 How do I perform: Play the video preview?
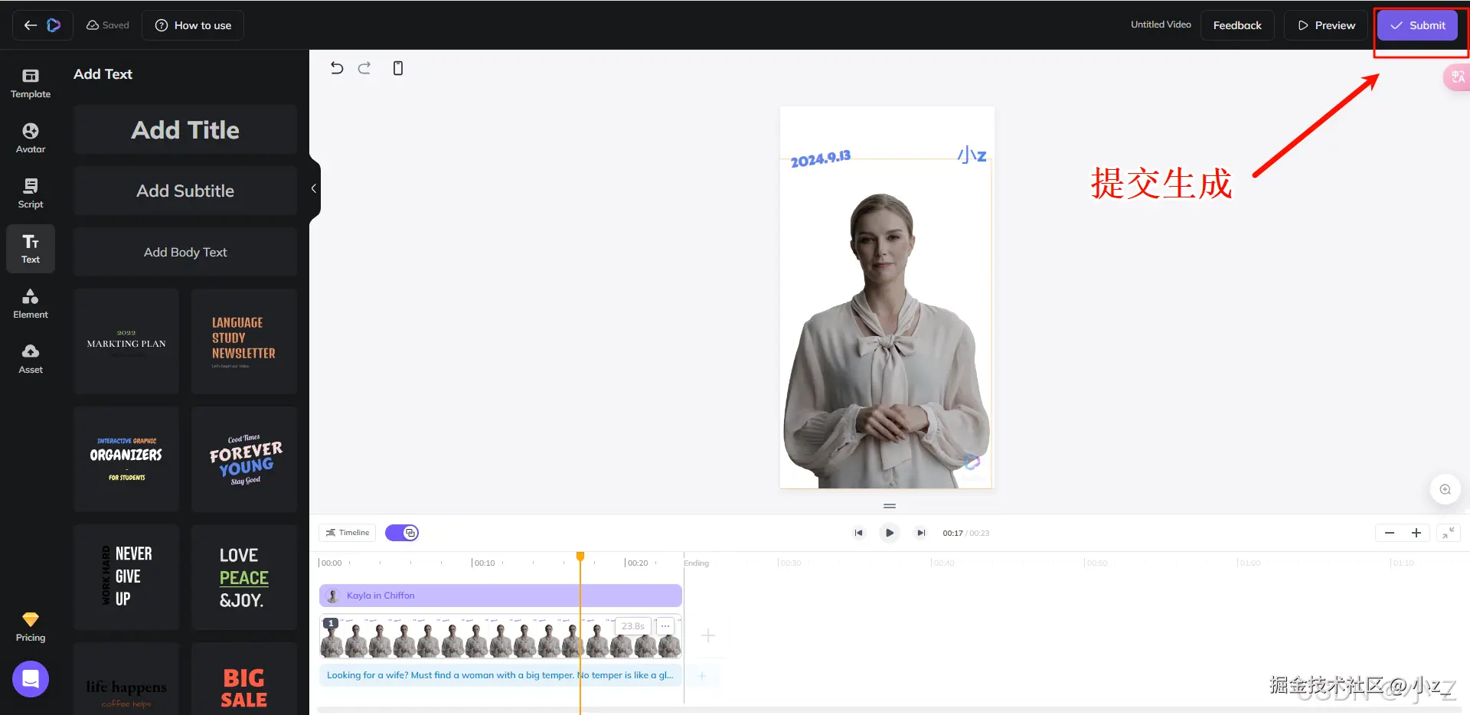pyautogui.click(x=890, y=533)
